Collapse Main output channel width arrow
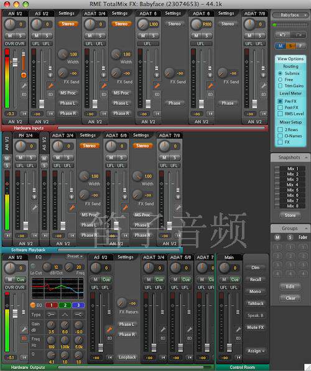311x371 pixels. (x=238, y=357)
